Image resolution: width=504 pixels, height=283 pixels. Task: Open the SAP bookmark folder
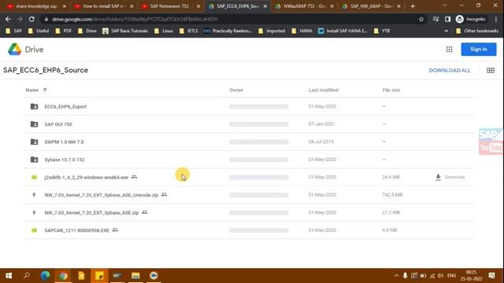pyautogui.click(x=14, y=31)
